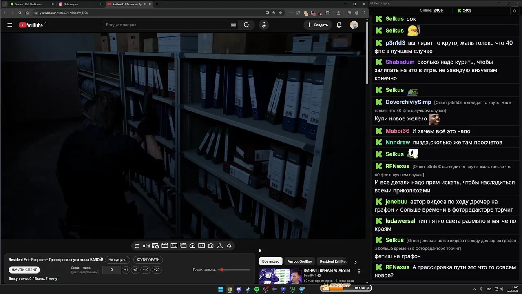Click username 'Shabadum' in chat

(400, 62)
